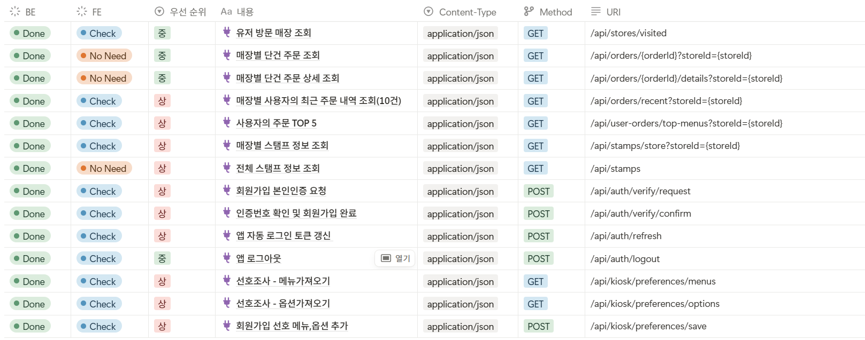Click the Aa title icon of 내용 column
Screen dimensions: 865x340
(x=226, y=11)
